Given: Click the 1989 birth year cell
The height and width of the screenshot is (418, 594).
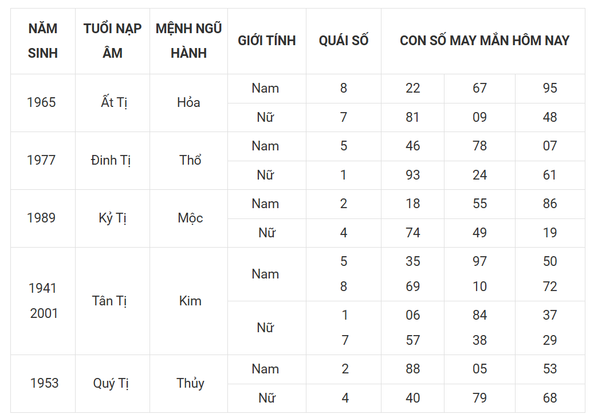Looking at the screenshot, I should pos(43,218).
